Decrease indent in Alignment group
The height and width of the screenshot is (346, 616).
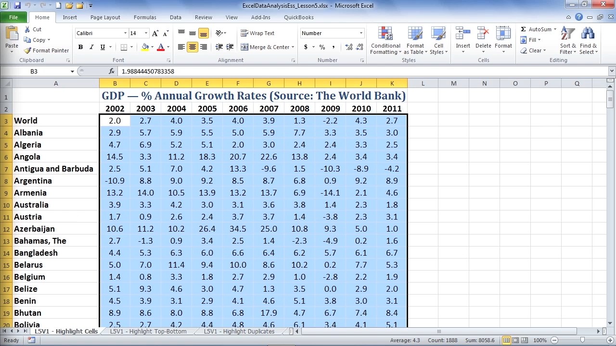pyautogui.click(x=219, y=47)
